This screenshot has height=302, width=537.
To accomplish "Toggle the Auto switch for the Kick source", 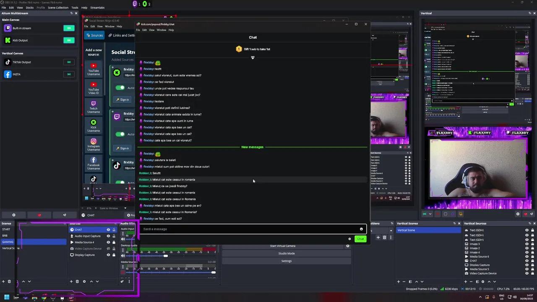I will [x=120, y=88].
